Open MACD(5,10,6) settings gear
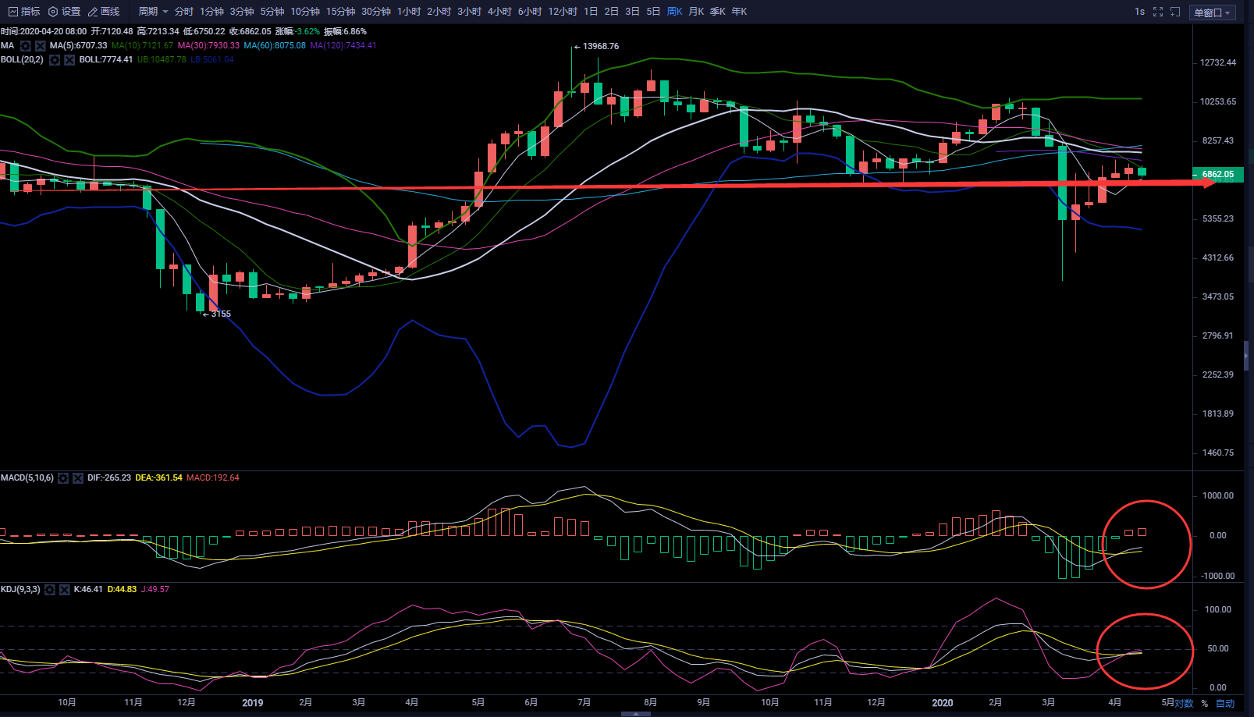 click(x=63, y=478)
